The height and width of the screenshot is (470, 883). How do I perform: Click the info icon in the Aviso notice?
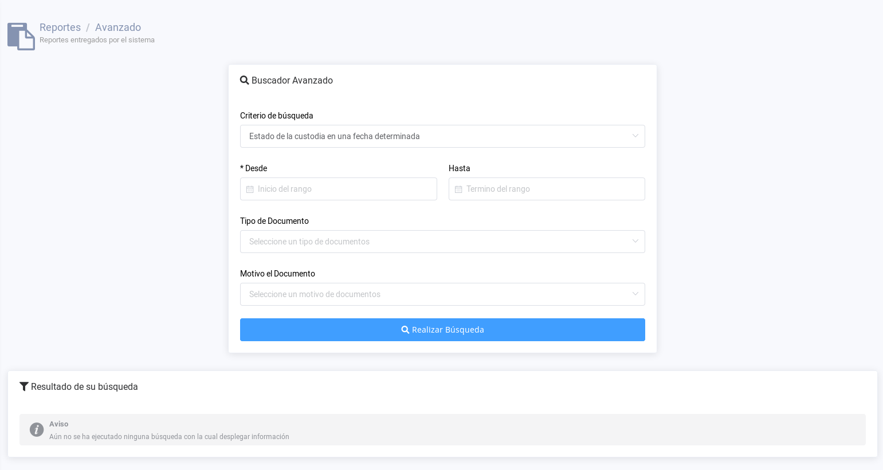pyautogui.click(x=37, y=430)
